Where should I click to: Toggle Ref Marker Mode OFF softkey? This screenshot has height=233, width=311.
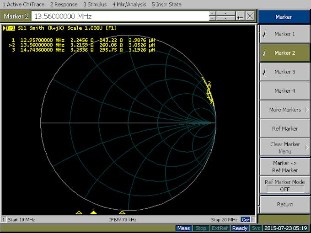284,185
